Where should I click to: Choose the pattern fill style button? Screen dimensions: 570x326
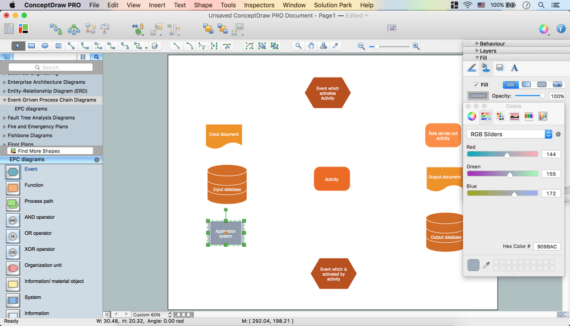pos(542,84)
